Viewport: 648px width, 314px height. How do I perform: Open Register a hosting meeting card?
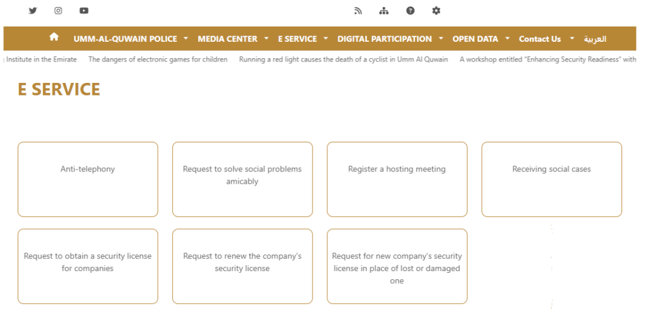click(x=397, y=179)
